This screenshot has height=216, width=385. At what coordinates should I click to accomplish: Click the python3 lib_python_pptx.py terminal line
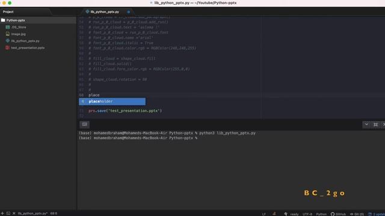point(167,133)
